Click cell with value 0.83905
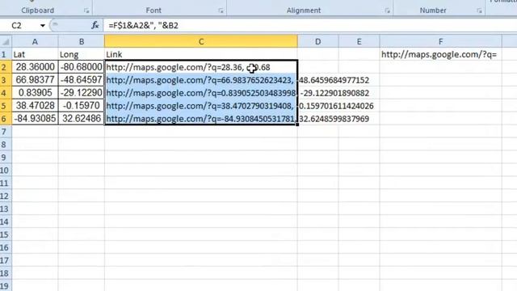Viewport: 517px width, 291px height. [x=35, y=93]
